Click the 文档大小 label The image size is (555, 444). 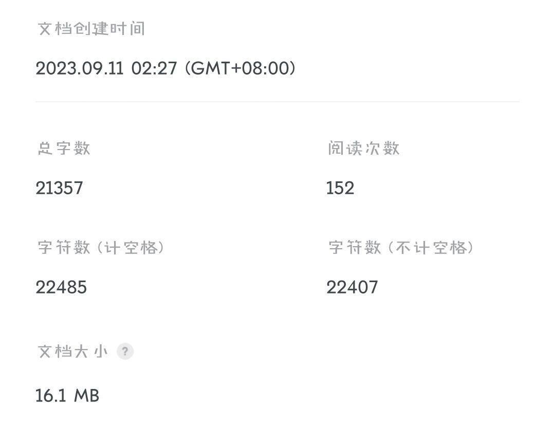pyautogui.click(x=73, y=352)
